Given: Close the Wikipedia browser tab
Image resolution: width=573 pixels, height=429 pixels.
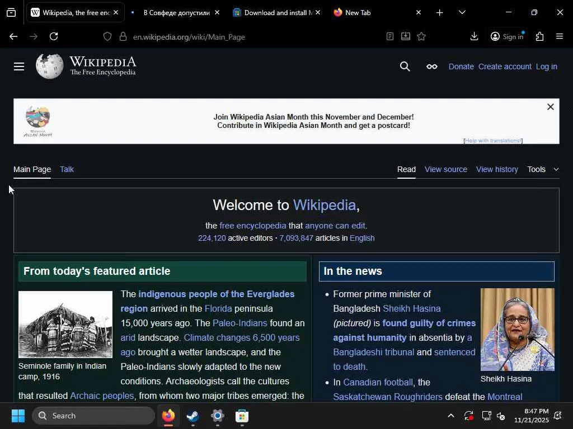Looking at the screenshot, I should tap(116, 12).
